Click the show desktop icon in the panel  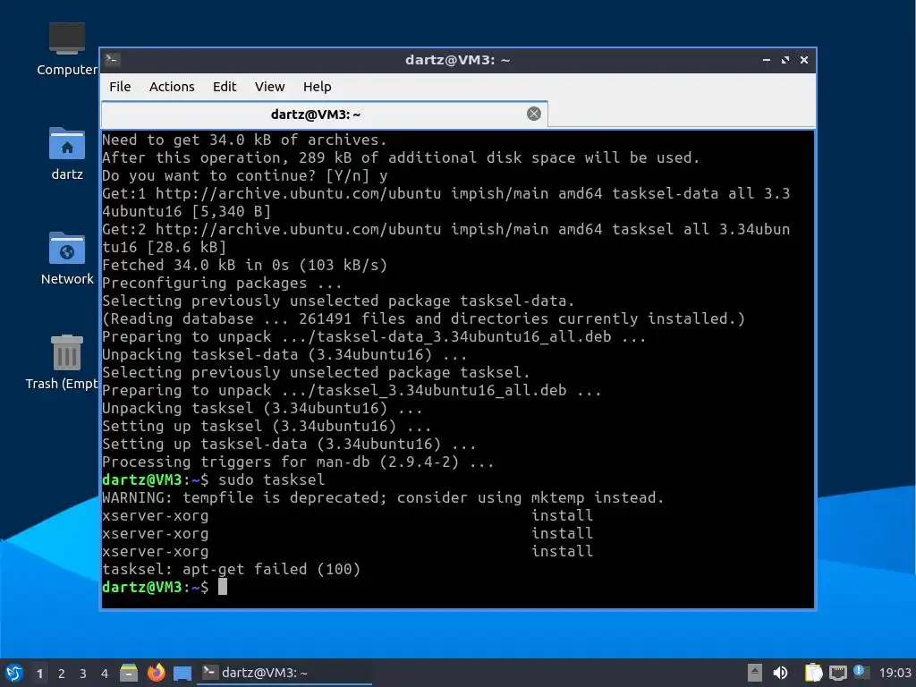point(182,673)
